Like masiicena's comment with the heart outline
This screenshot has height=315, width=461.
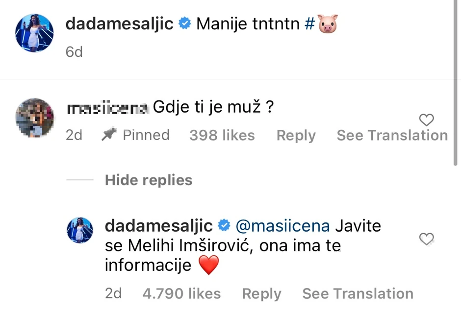(x=426, y=120)
